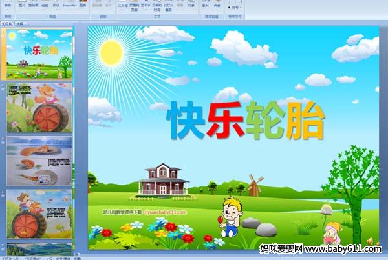Insert Date and Time
The image size is (388, 260).
(x=158, y=6)
